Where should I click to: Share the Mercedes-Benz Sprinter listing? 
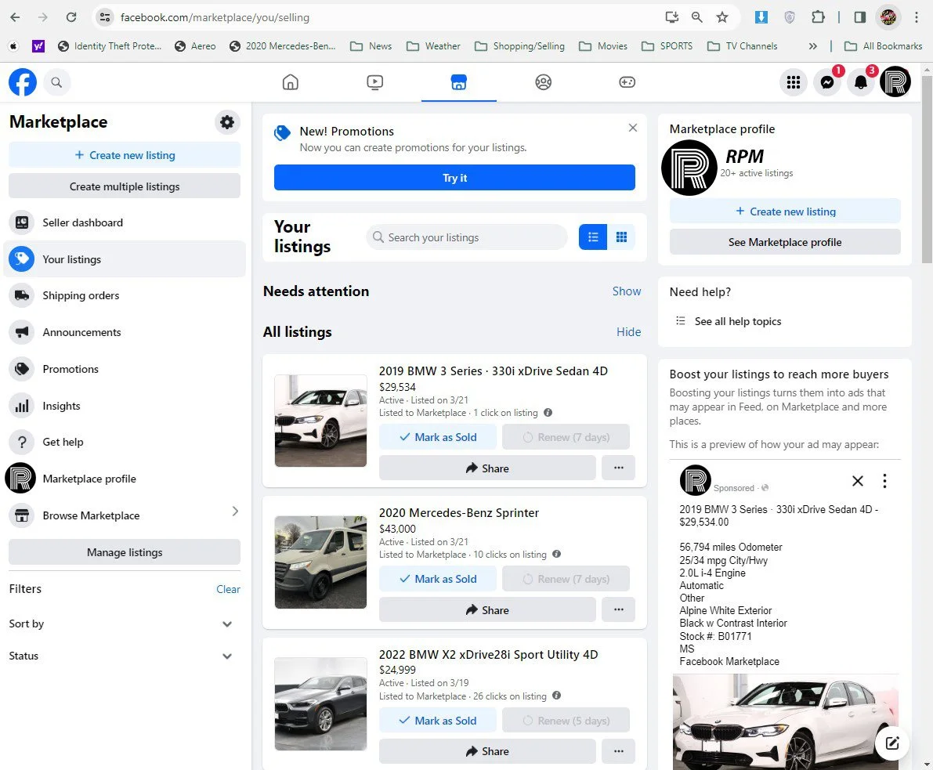click(487, 610)
